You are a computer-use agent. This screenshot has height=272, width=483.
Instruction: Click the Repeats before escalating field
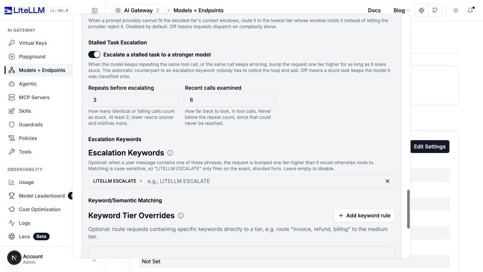pos(134,100)
